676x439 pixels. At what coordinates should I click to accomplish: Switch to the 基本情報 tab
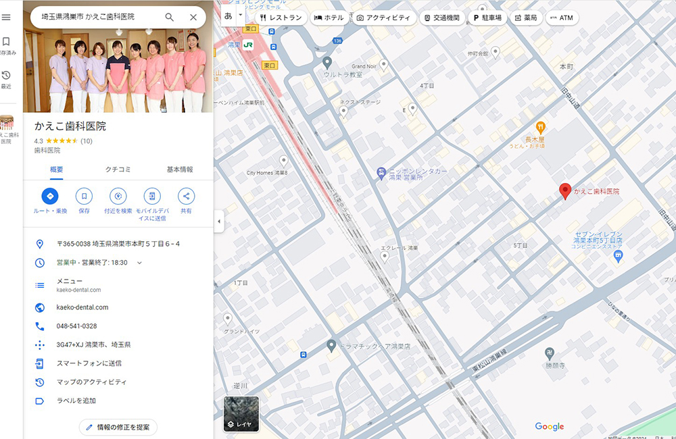point(179,170)
